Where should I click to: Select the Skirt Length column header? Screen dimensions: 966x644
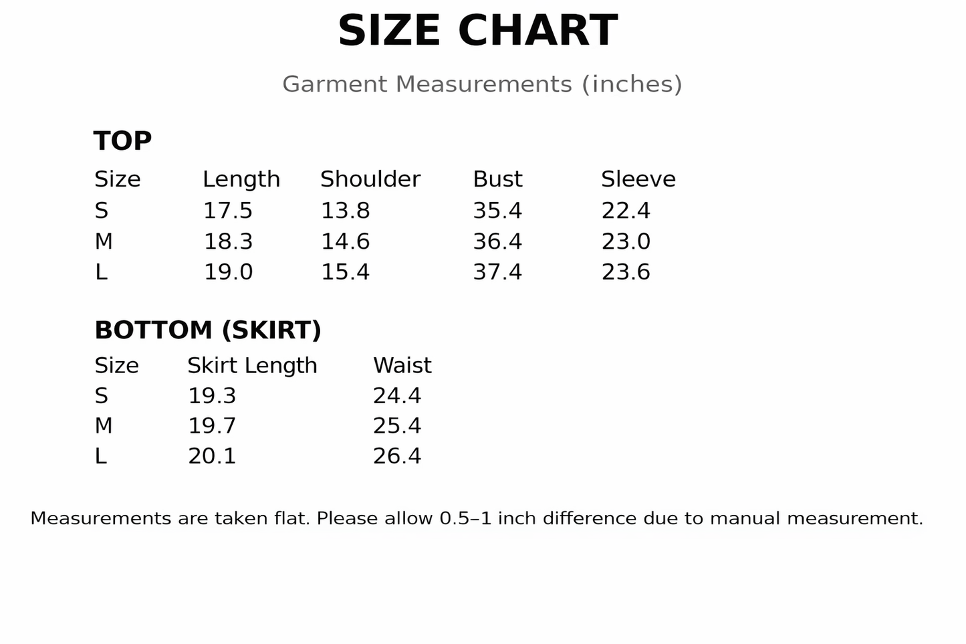click(x=252, y=366)
